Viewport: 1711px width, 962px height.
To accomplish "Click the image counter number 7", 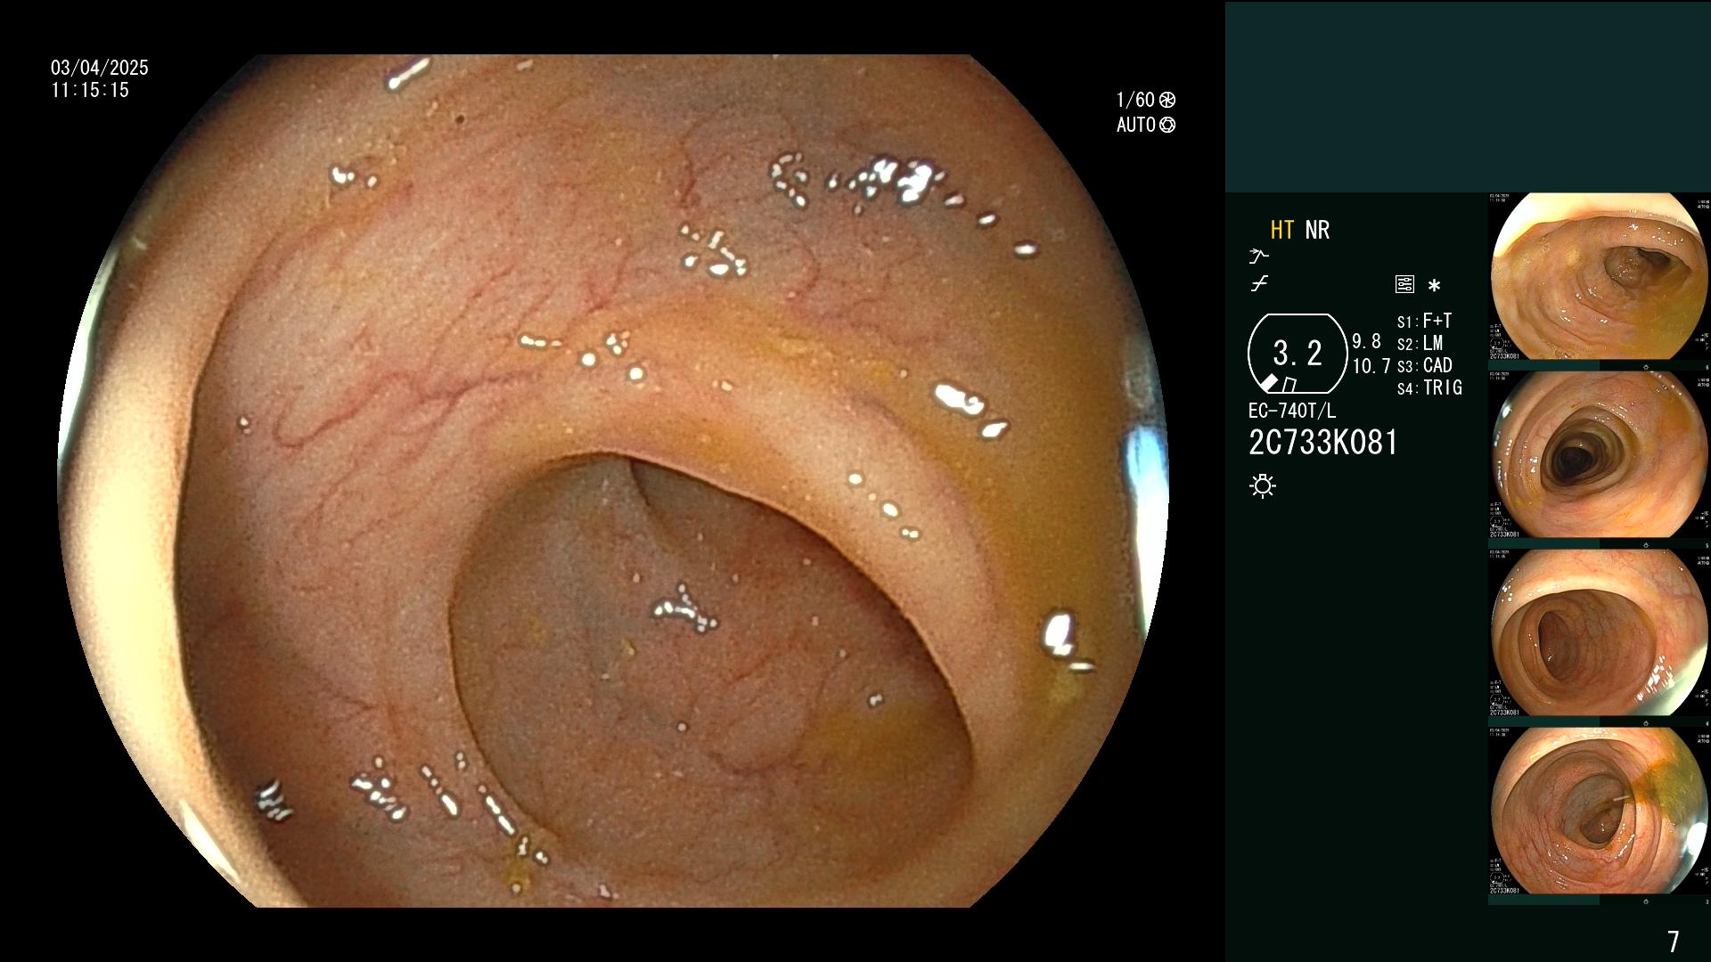I will click(x=1673, y=942).
